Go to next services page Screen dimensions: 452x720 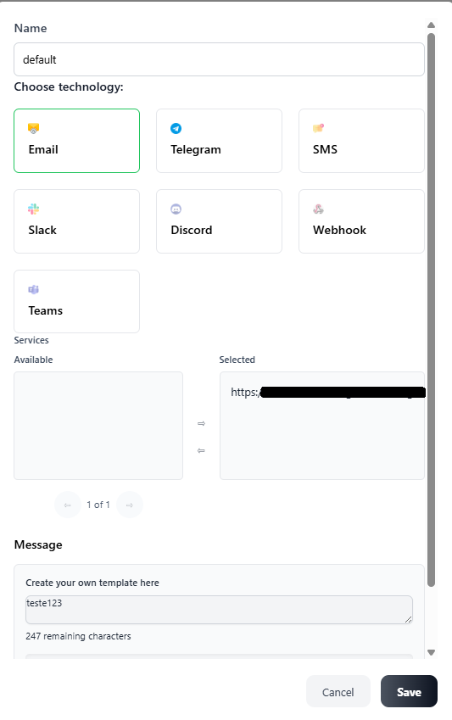click(130, 505)
